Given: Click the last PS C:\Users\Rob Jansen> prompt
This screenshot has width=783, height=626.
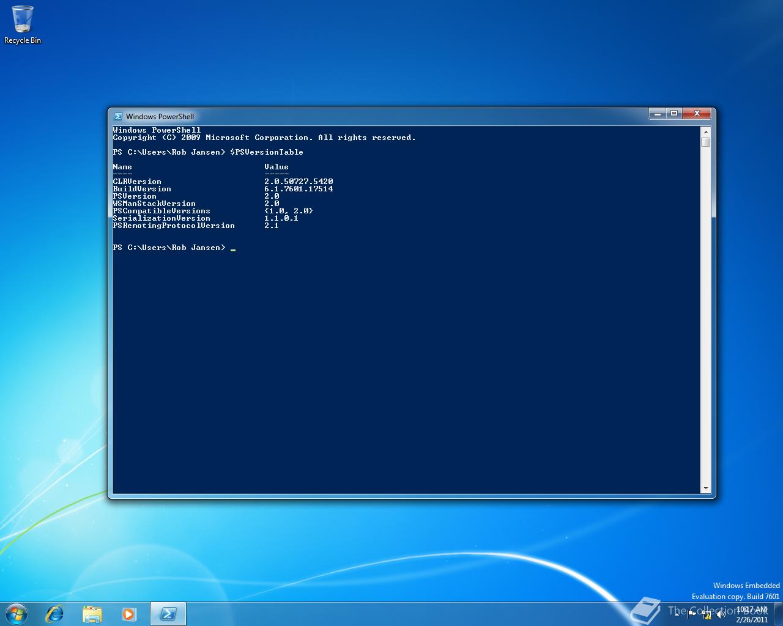Looking at the screenshot, I should pos(169,248).
